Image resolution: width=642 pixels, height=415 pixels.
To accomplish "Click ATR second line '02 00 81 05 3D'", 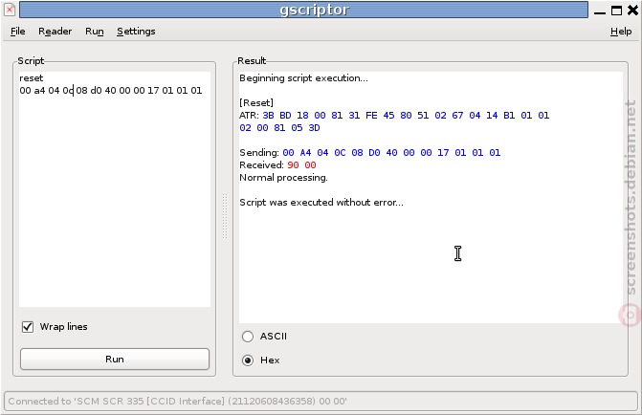I will pyautogui.click(x=279, y=128).
